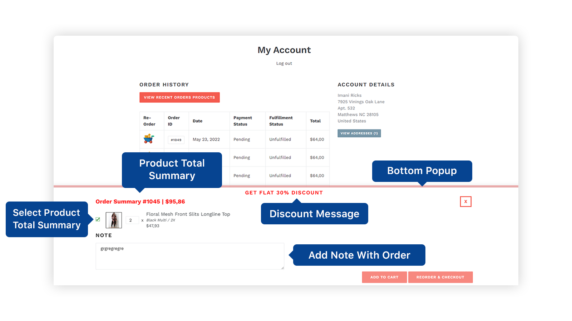Screen dimensions: 572x321
Task: Click the $64,00 total for order #1049
Action: (x=317, y=139)
